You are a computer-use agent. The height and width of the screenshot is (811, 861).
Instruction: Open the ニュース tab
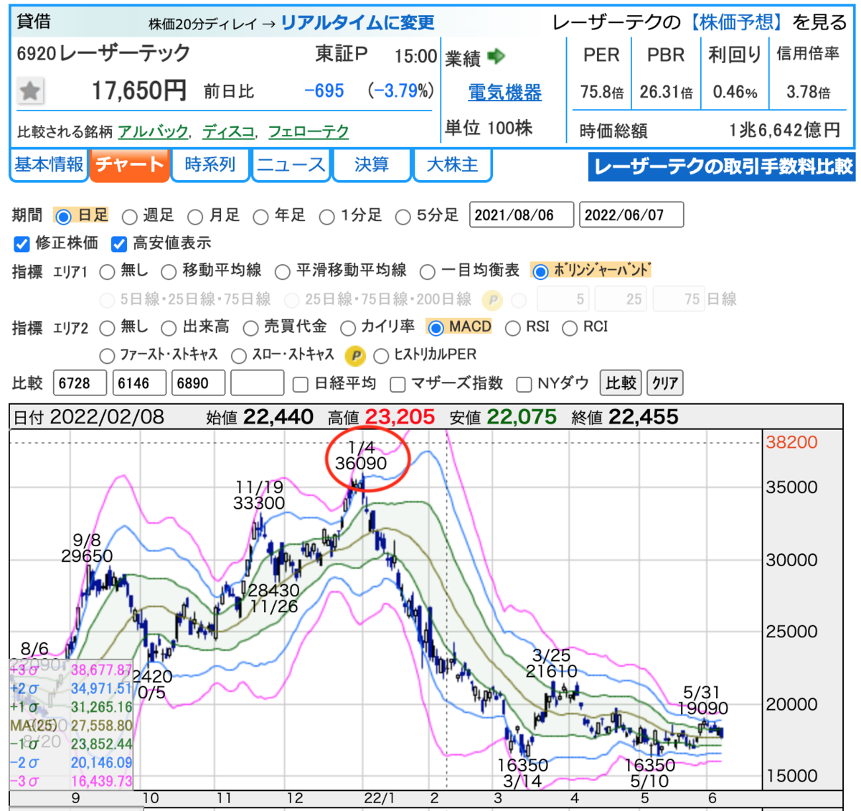click(x=291, y=165)
